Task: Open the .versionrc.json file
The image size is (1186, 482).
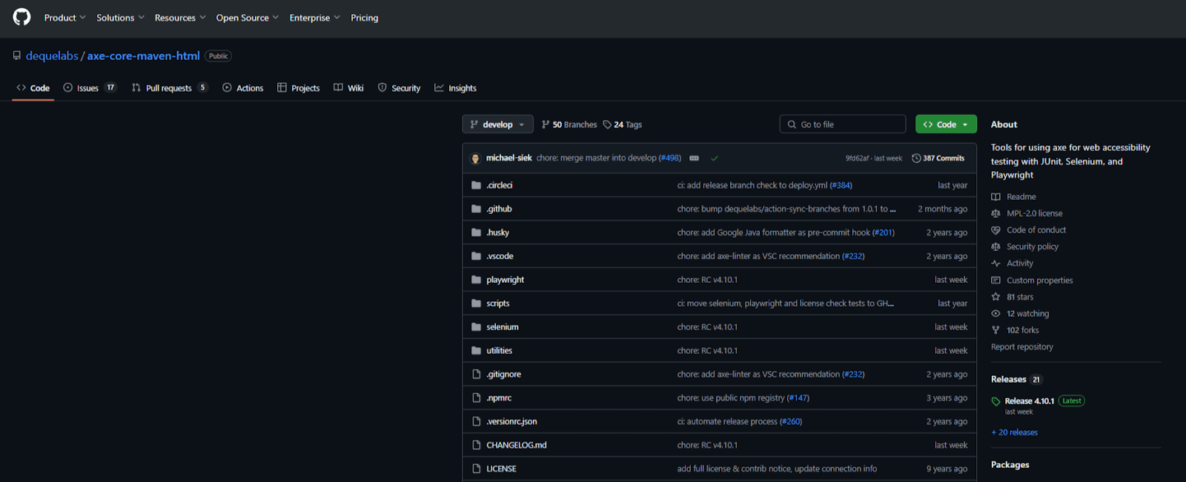Action: (x=511, y=421)
